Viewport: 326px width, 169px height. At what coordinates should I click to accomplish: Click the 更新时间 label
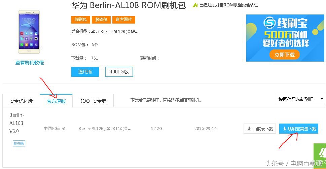pos(149,58)
